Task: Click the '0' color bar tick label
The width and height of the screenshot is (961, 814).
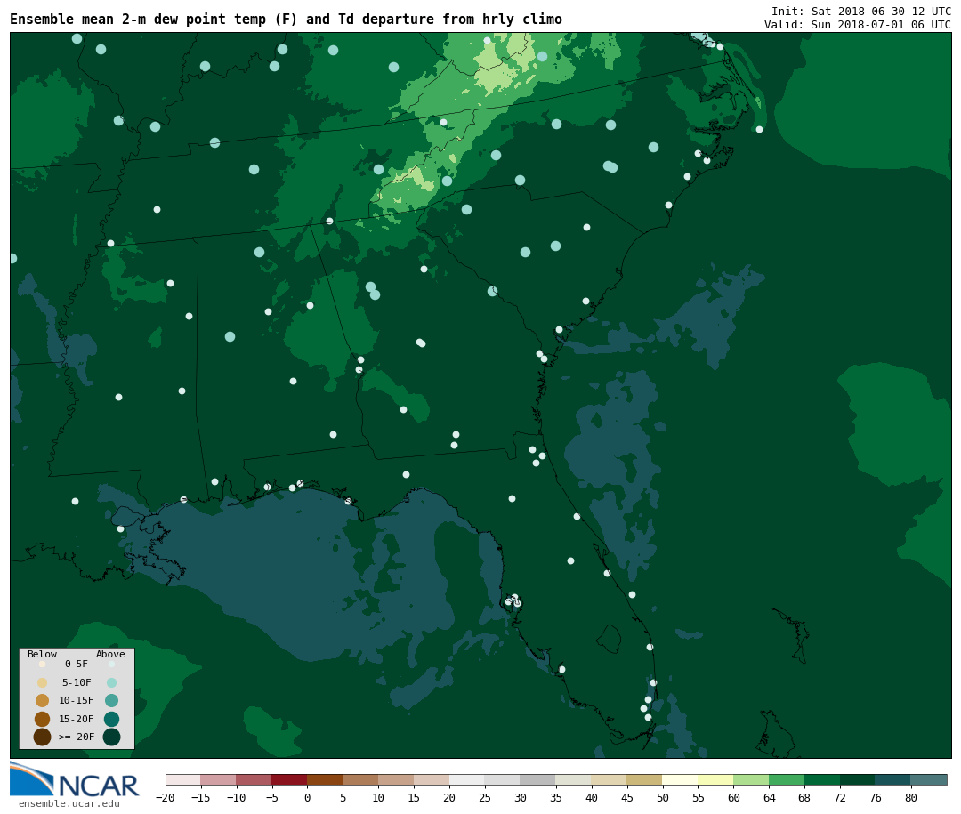Action: pyautogui.click(x=307, y=797)
